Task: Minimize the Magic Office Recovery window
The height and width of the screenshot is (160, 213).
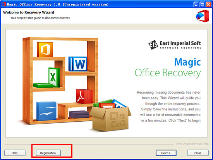Action: click(x=196, y=5)
